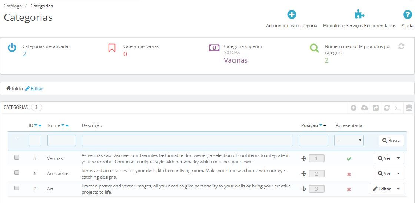Click Editar link next to Início
The height and width of the screenshot is (203, 415).
[x=34, y=89]
